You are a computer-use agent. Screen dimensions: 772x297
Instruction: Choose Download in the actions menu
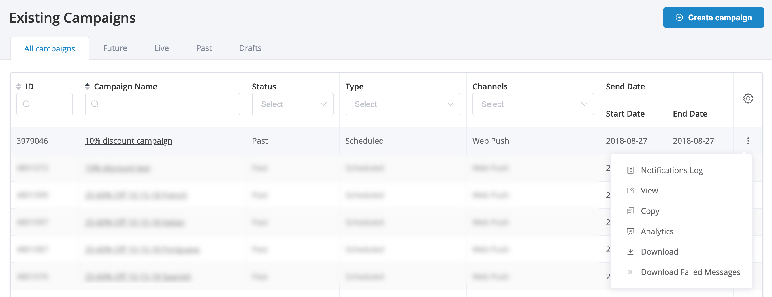point(681,251)
